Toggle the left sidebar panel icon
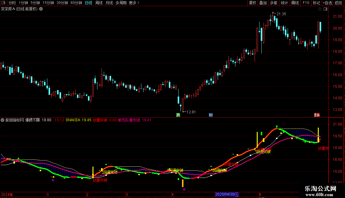 click(3, 3)
